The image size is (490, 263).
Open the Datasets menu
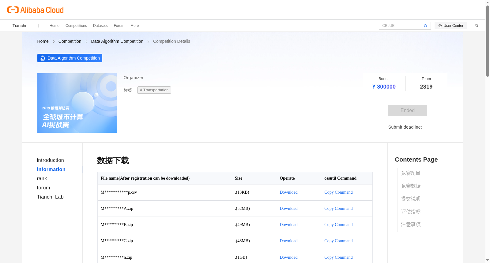100,26
